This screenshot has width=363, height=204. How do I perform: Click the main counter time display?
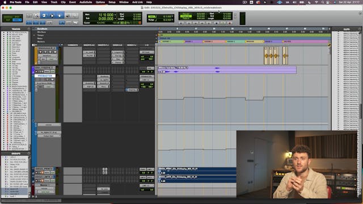[x=106, y=15]
